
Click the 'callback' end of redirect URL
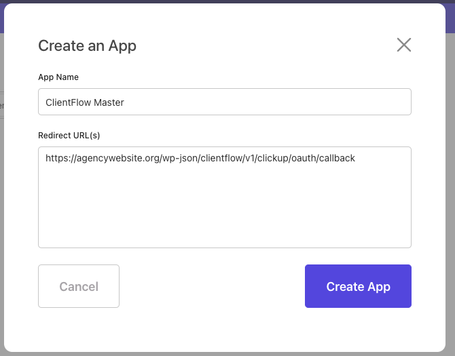pos(337,158)
